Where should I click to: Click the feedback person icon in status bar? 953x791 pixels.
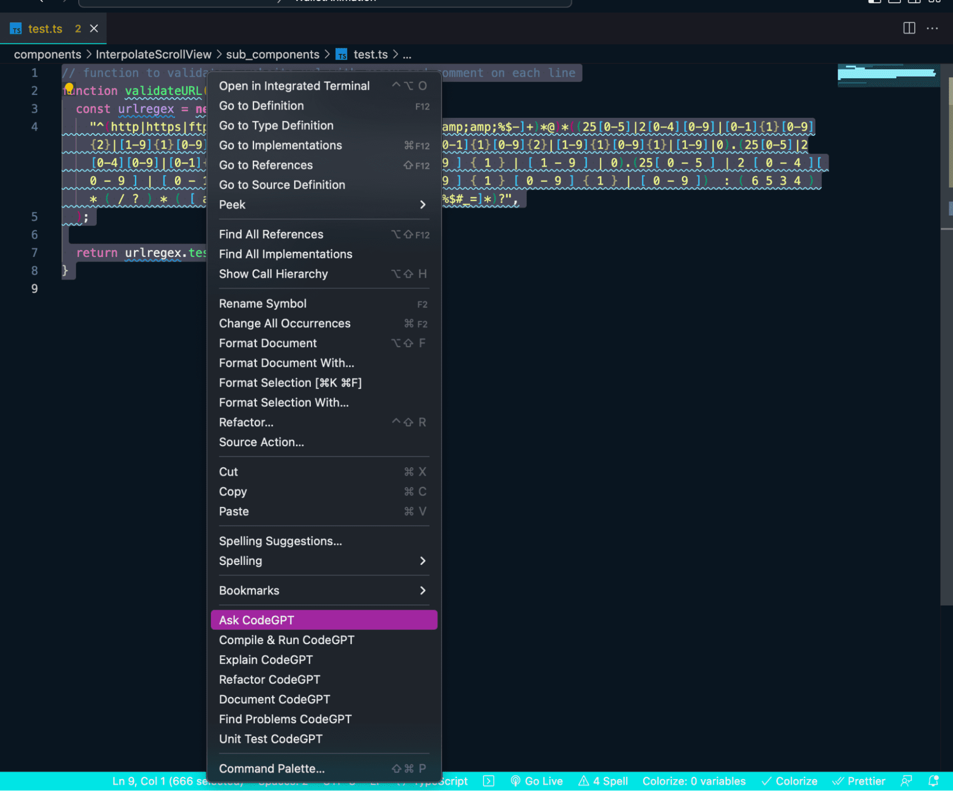point(906,781)
